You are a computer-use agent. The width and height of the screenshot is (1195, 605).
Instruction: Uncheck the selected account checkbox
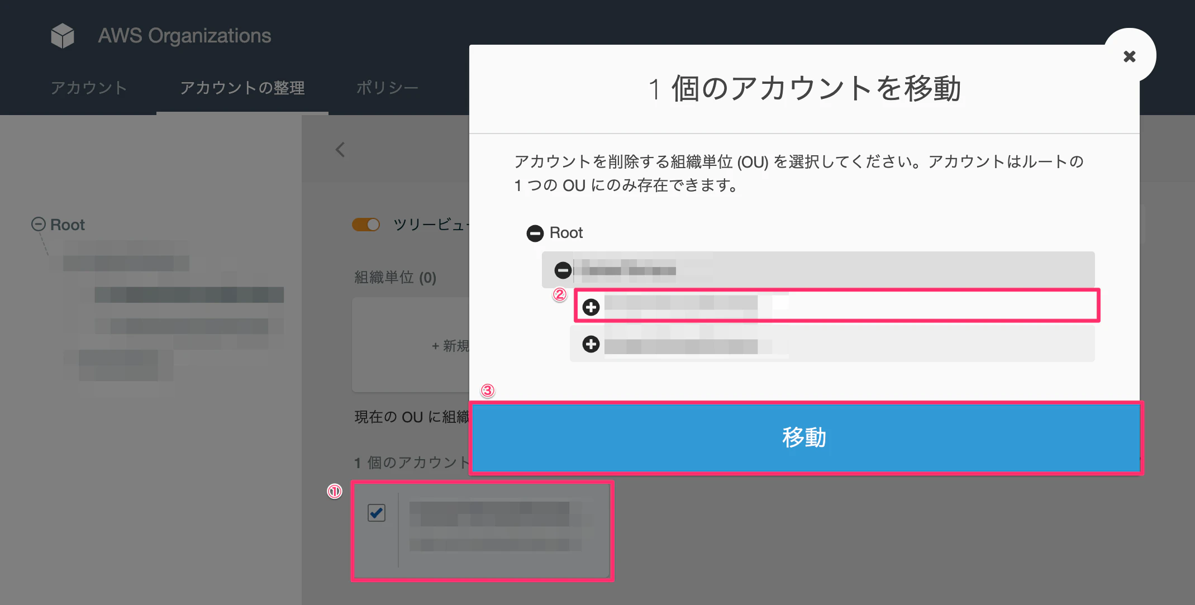(377, 512)
